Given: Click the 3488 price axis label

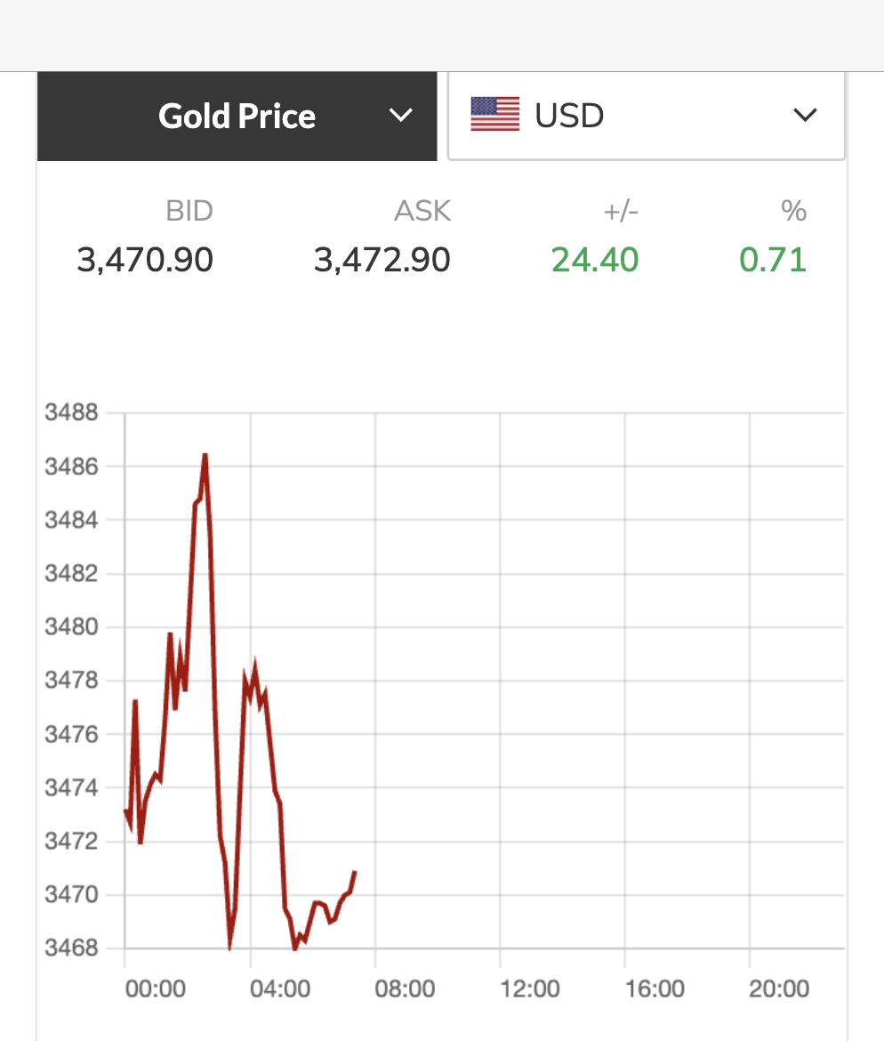Looking at the screenshot, I should 71,413.
